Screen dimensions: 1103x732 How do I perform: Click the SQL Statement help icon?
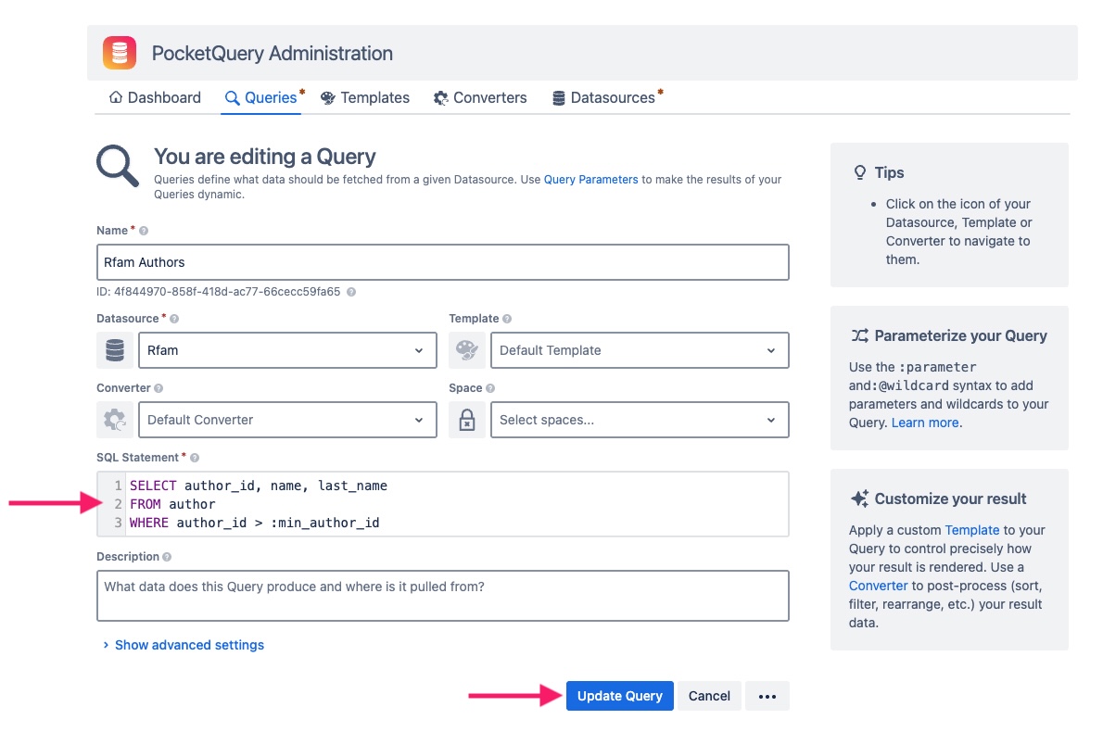click(195, 458)
